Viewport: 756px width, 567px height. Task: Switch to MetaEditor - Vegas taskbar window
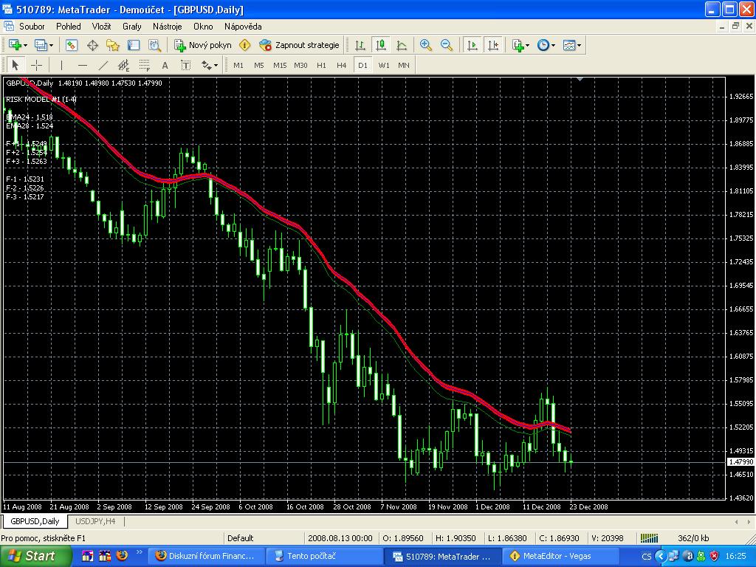[x=562, y=556]
